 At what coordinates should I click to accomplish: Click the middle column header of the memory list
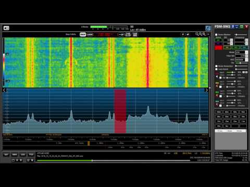click(230, 131)
